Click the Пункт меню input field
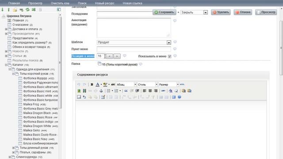Viewport: 283px width, 159px height. pos(134,49)
